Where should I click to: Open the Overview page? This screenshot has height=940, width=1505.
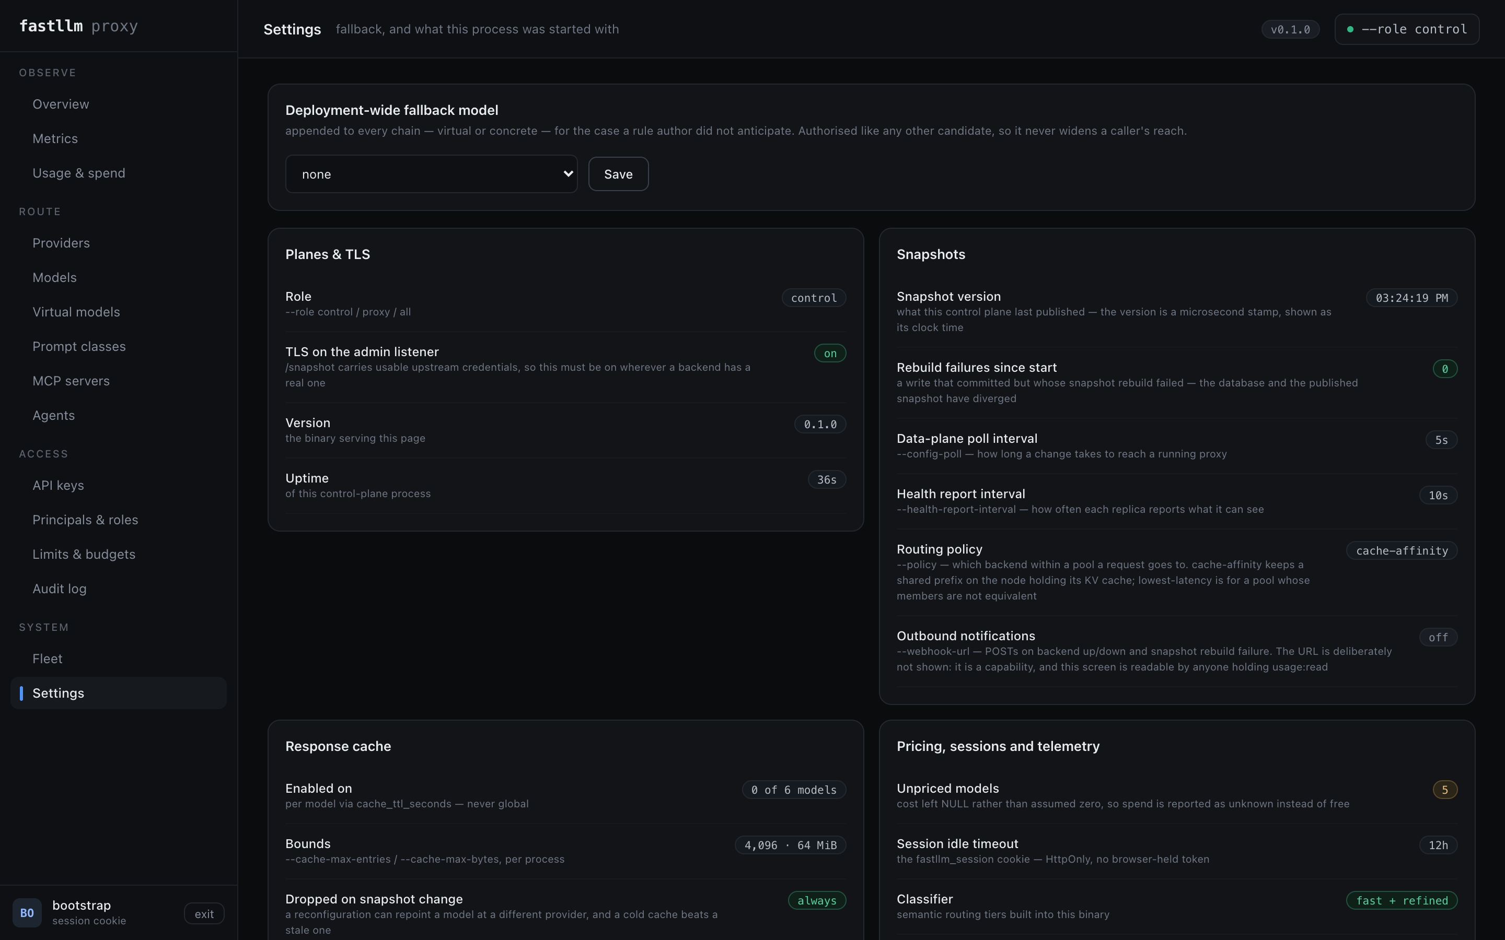tap(118, 104)
